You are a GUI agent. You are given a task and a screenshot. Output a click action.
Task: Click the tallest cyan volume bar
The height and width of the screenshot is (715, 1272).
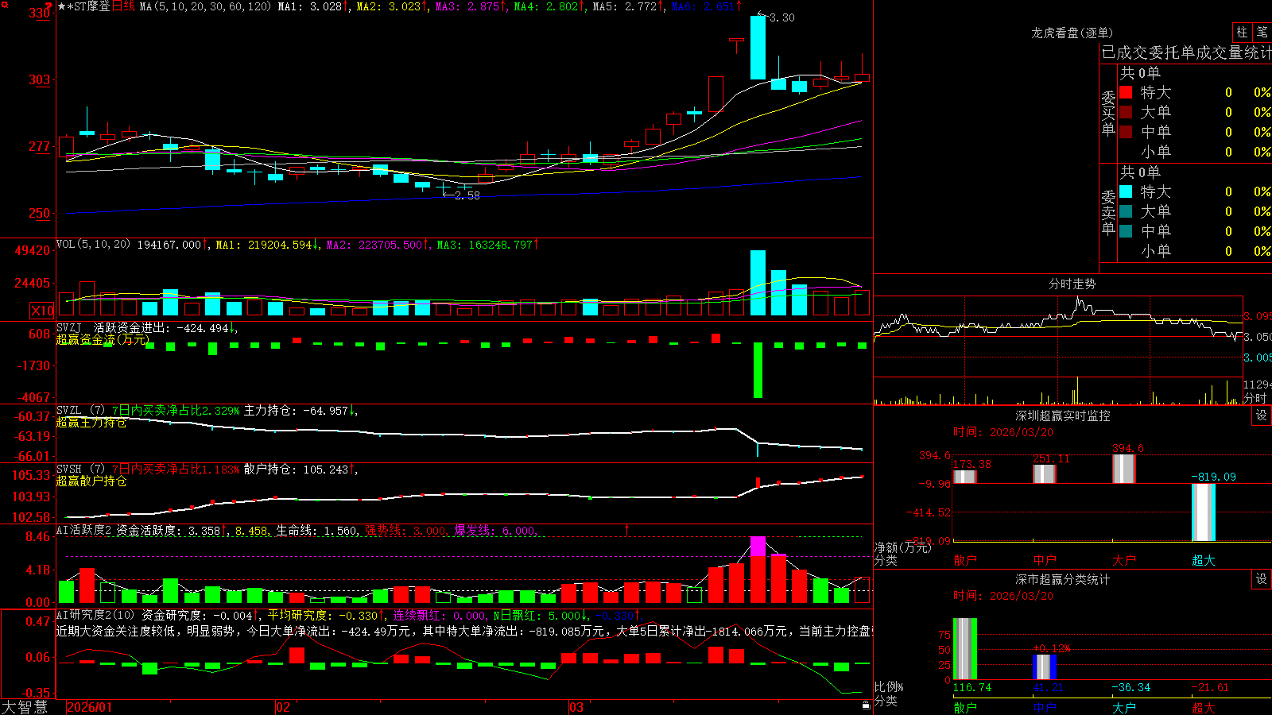(x=758, y=283)
